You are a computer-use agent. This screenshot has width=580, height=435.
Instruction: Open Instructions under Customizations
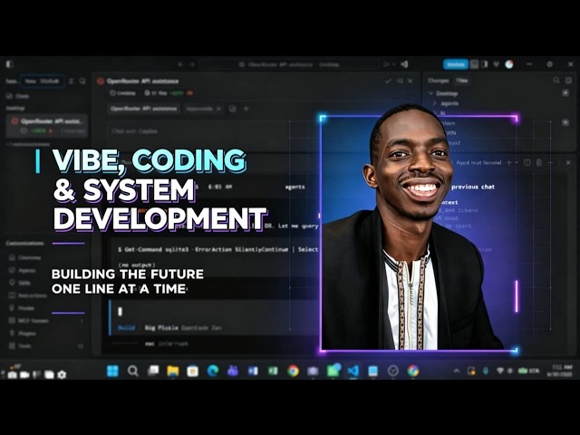[x=28, y=295]
